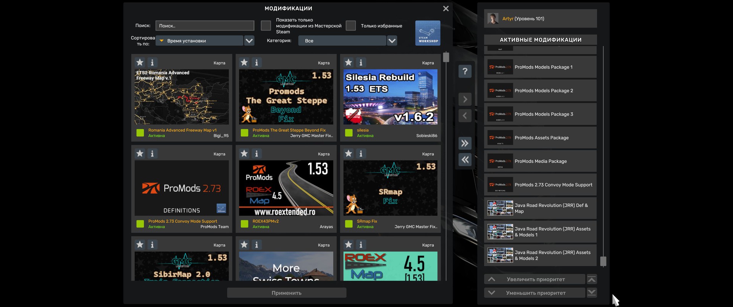Click the active mods scrollbar handle
Screen dimensions: 733x307
click(x=603, y=261)
